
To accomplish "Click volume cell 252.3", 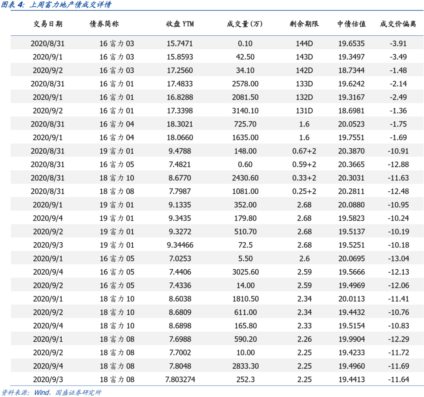I will [x=245, y=380].
